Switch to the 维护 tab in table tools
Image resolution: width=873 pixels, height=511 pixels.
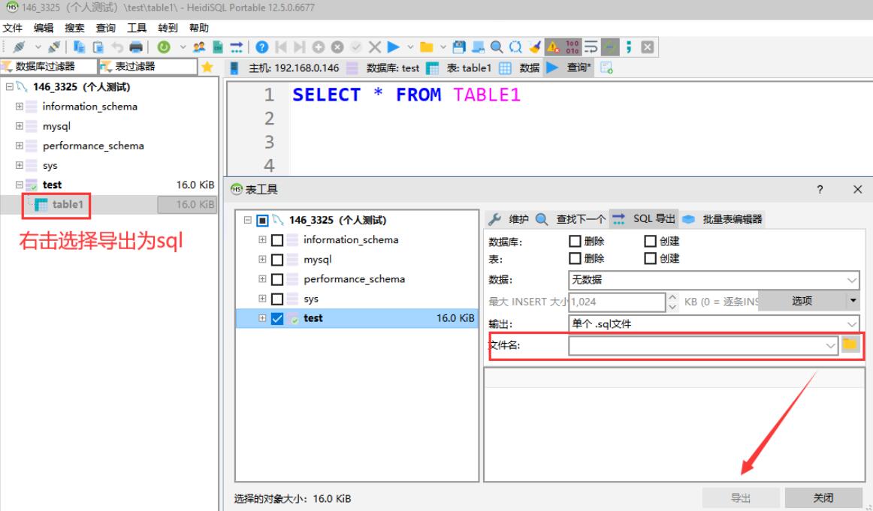(x=510, y=219)
